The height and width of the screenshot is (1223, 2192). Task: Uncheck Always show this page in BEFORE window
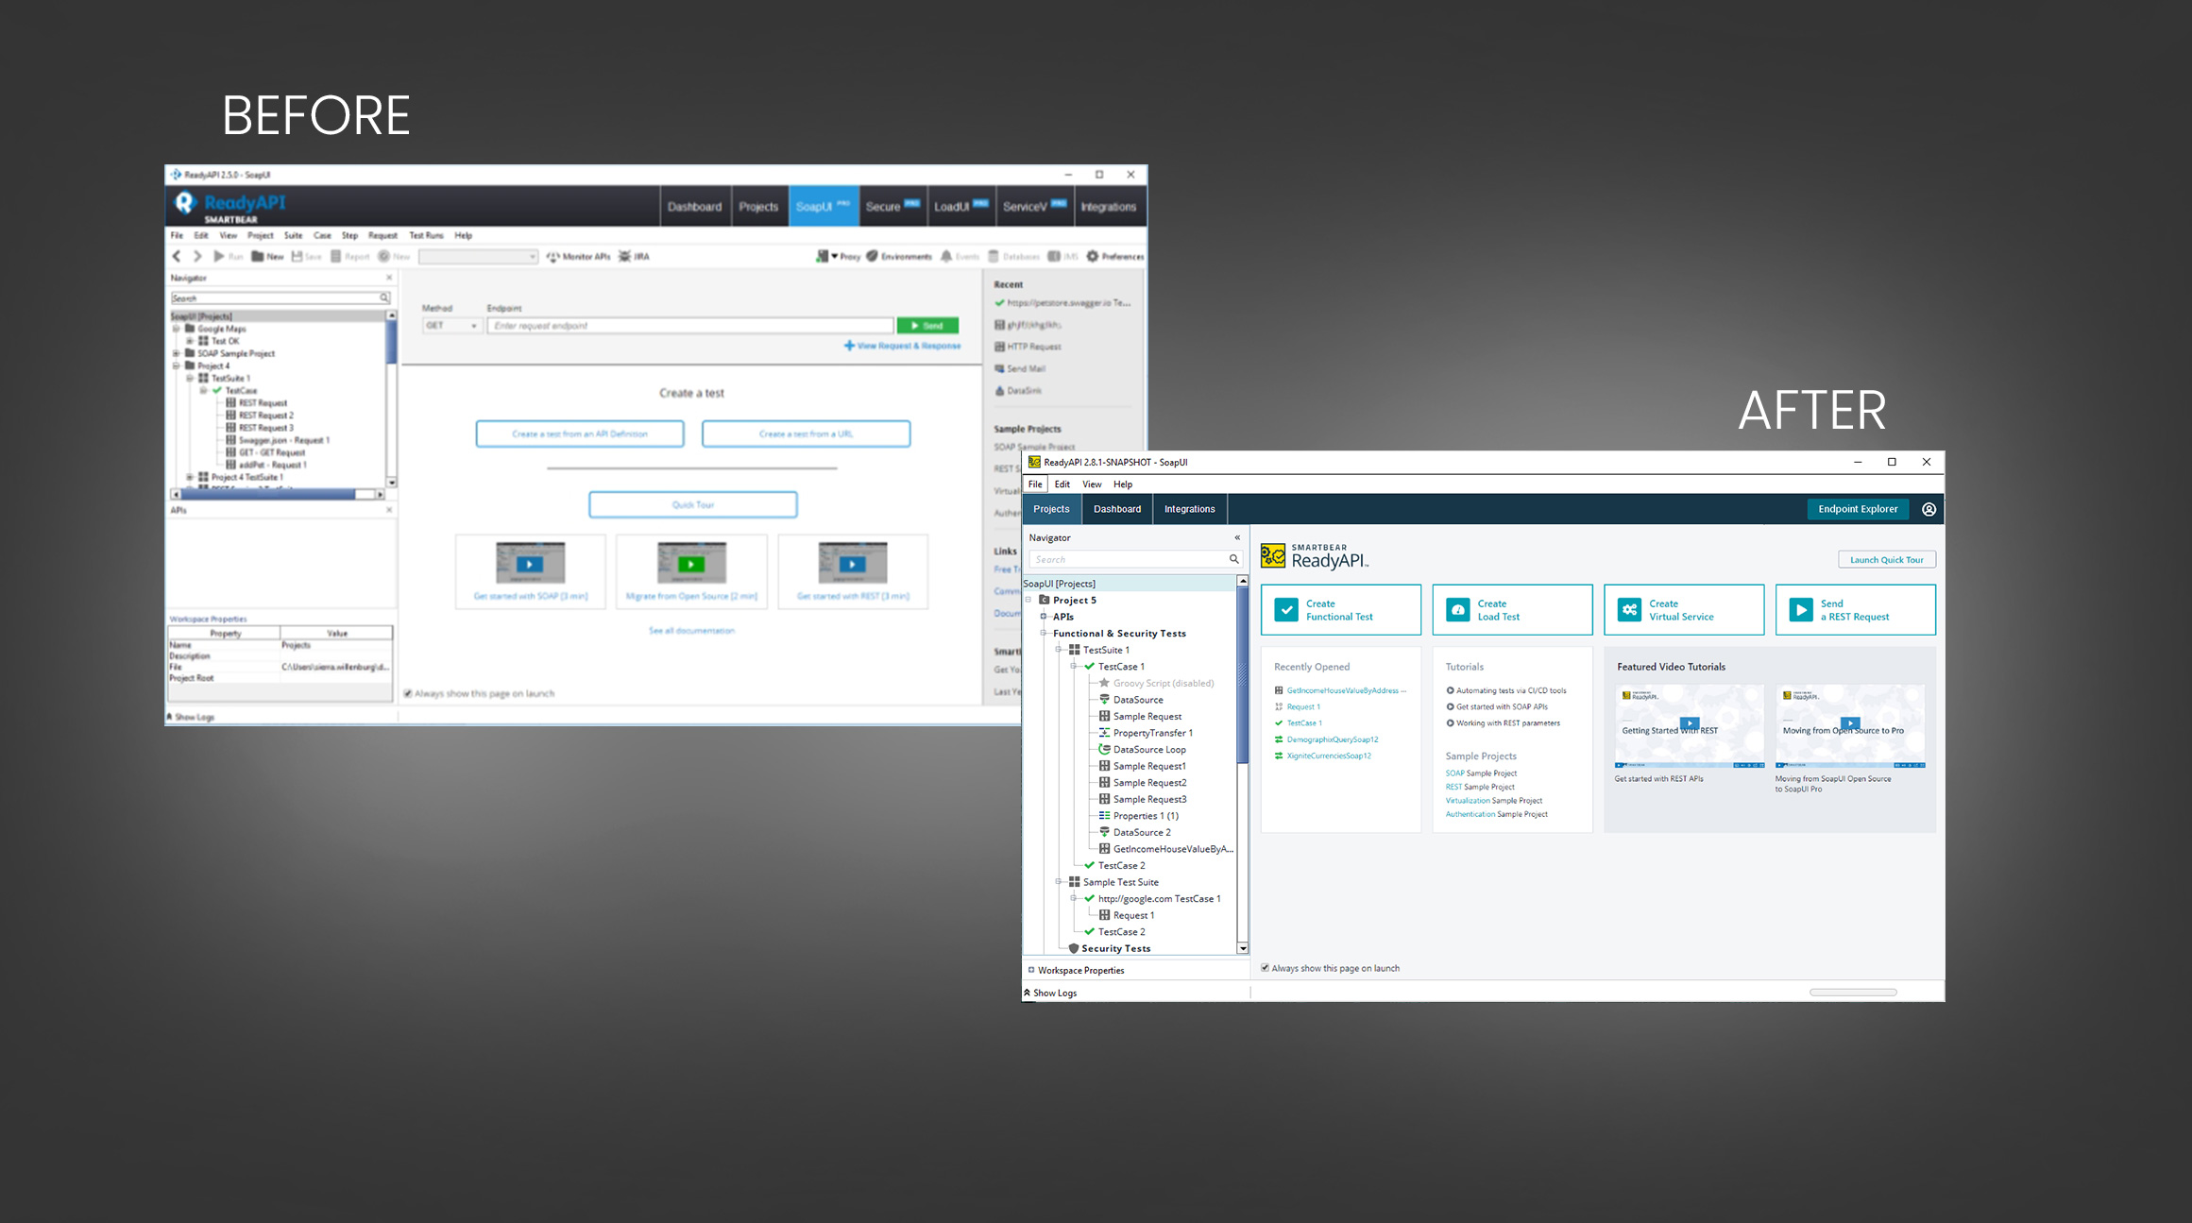pos(408,693)
